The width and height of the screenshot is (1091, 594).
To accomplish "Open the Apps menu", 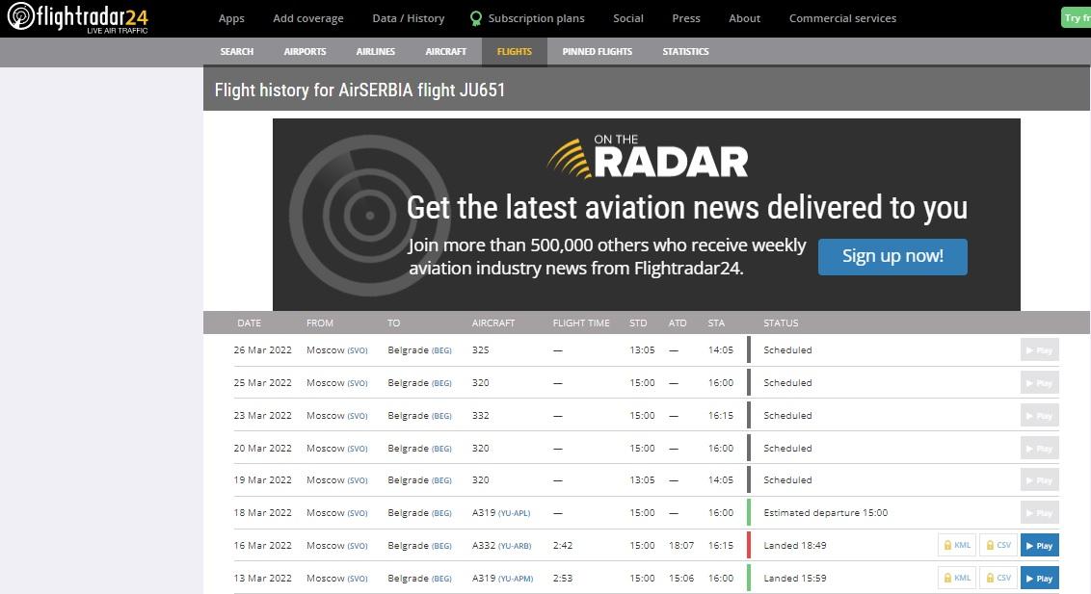I will coord(231,18).
